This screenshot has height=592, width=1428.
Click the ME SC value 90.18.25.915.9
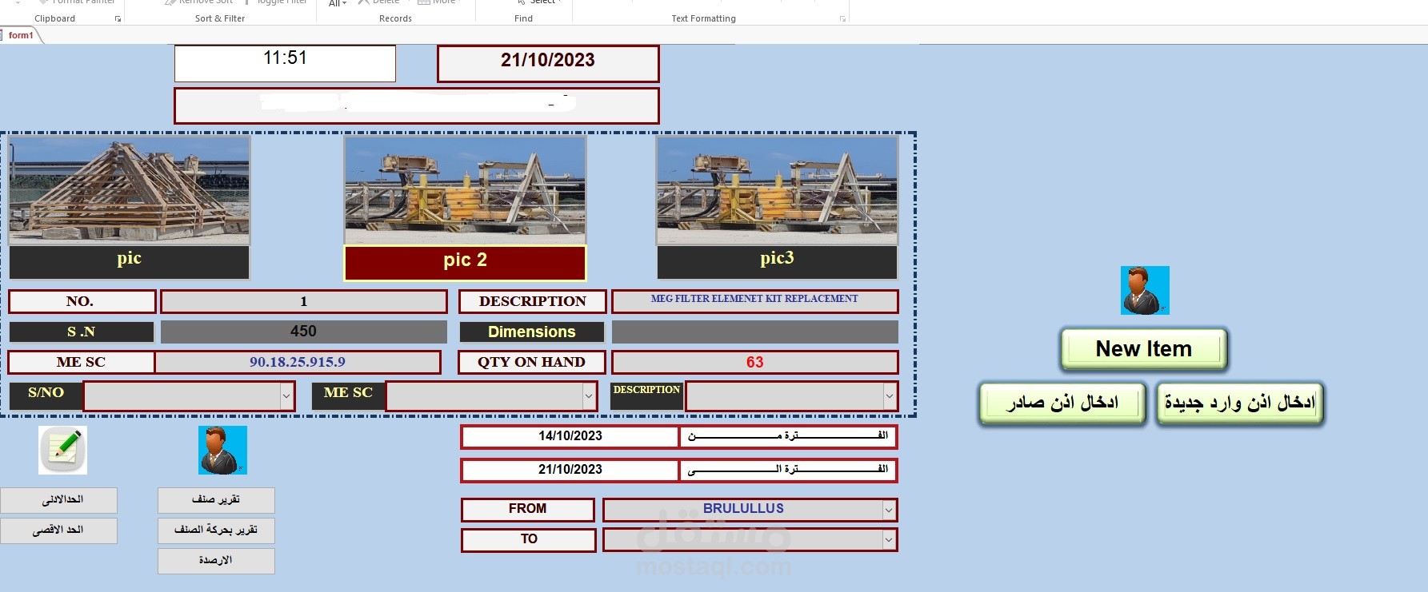[298, 362]
